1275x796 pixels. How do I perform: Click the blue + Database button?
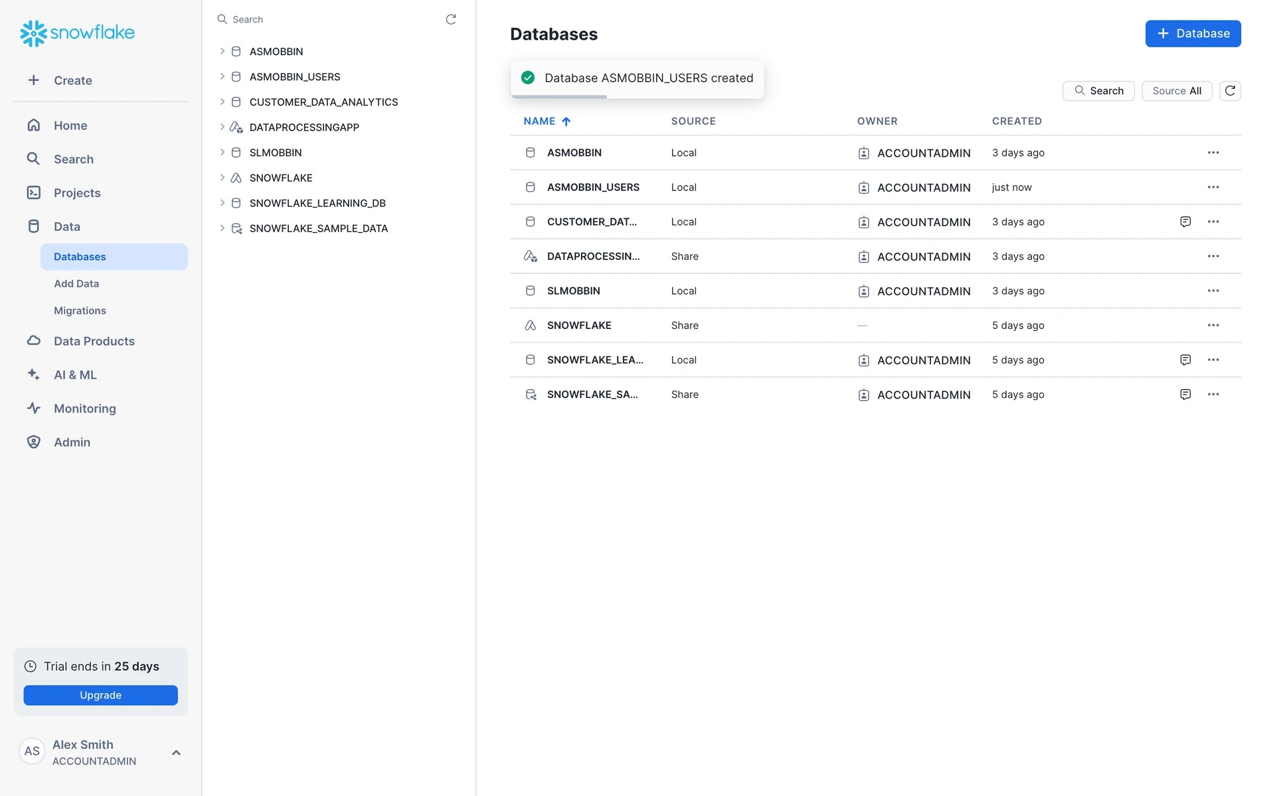click(1193, 34)
